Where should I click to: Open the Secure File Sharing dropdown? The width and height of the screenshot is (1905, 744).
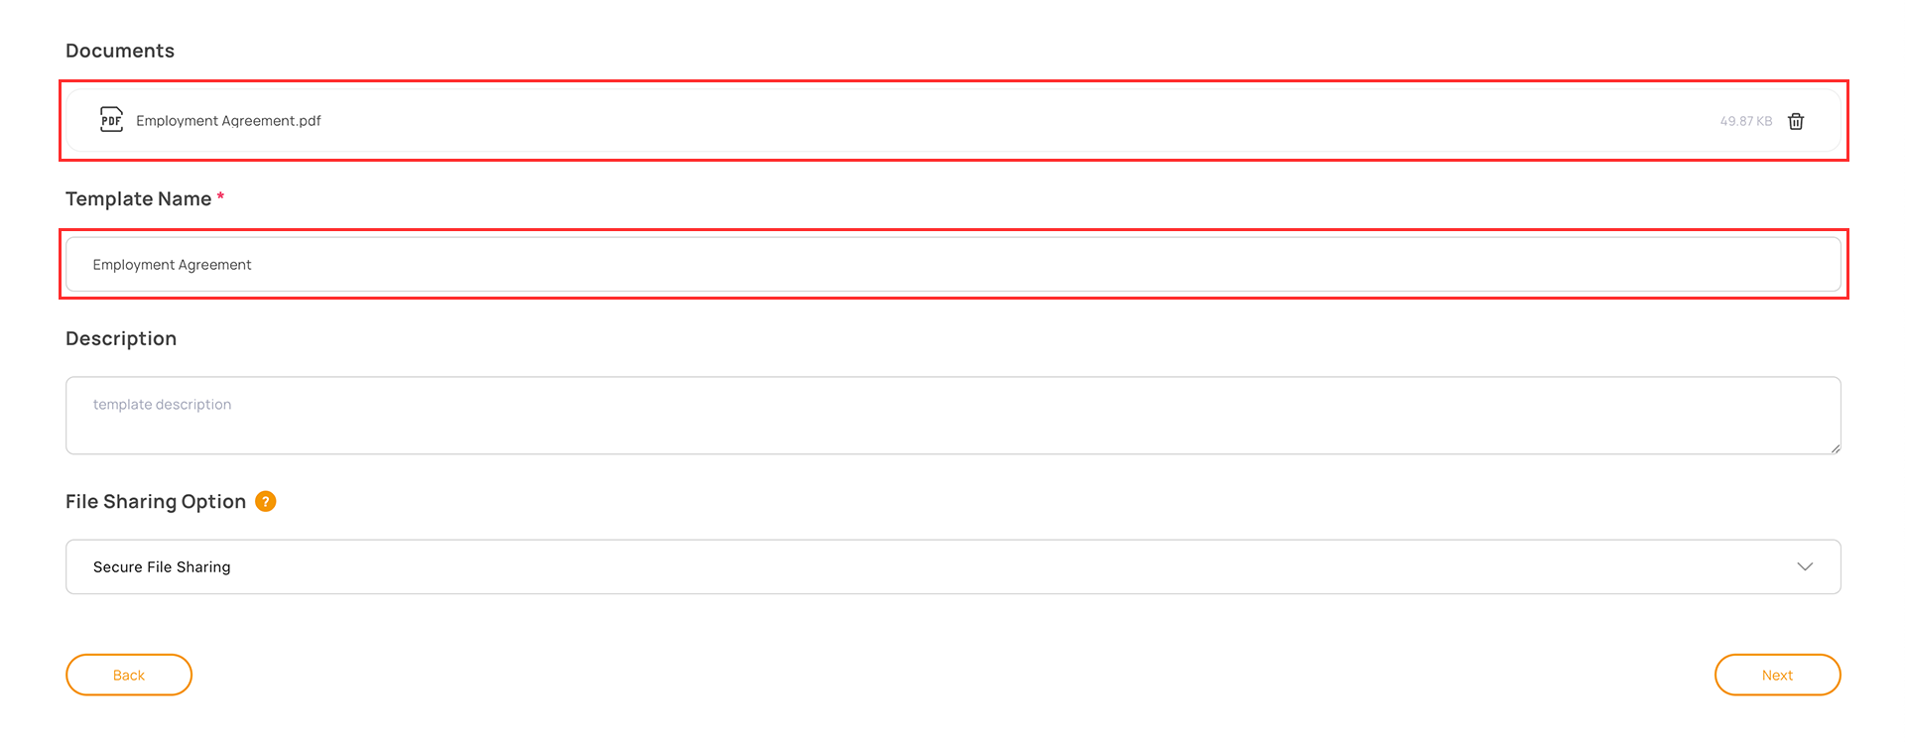tap(952, 566)
